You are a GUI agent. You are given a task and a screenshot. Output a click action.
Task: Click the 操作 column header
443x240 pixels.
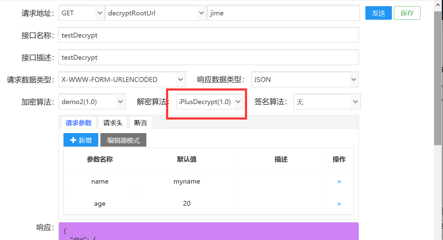click(x=339, y=159)
